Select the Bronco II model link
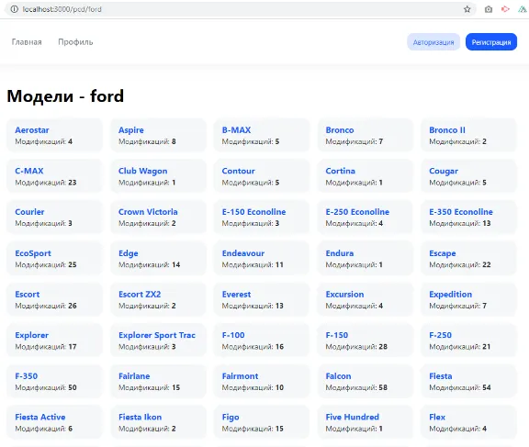Viewport: 529px width, 447px height. coord(447,130)
